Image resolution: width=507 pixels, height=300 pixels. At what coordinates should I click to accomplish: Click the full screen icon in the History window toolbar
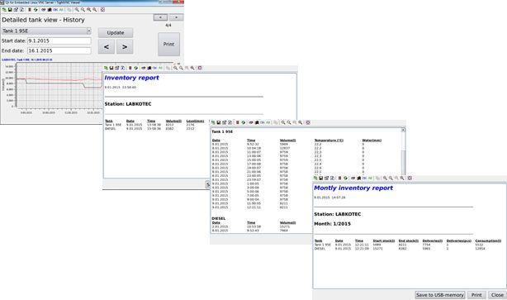click(x=103, y=10)
